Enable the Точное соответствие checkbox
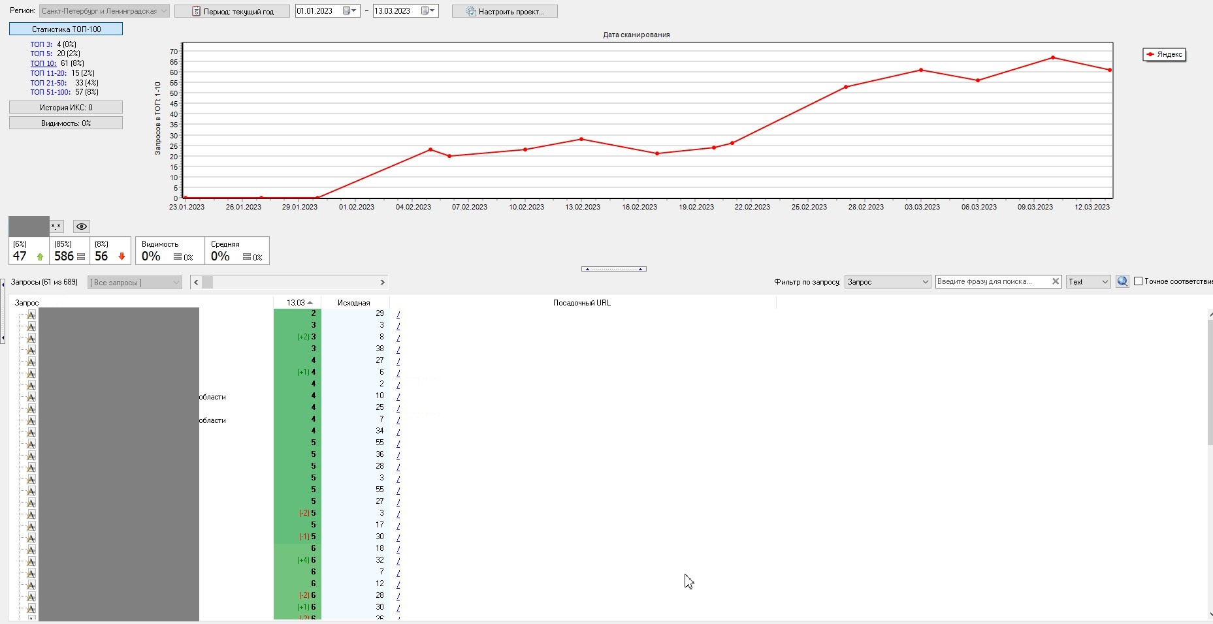Screen dimensions: 1213x624 1139,281
